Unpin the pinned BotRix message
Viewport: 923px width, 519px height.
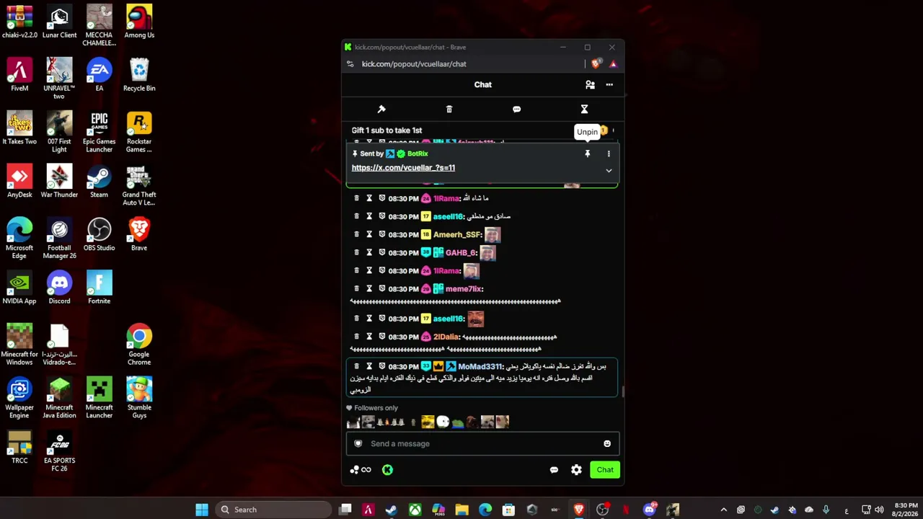pyautogui.click(x=587, y=154)
